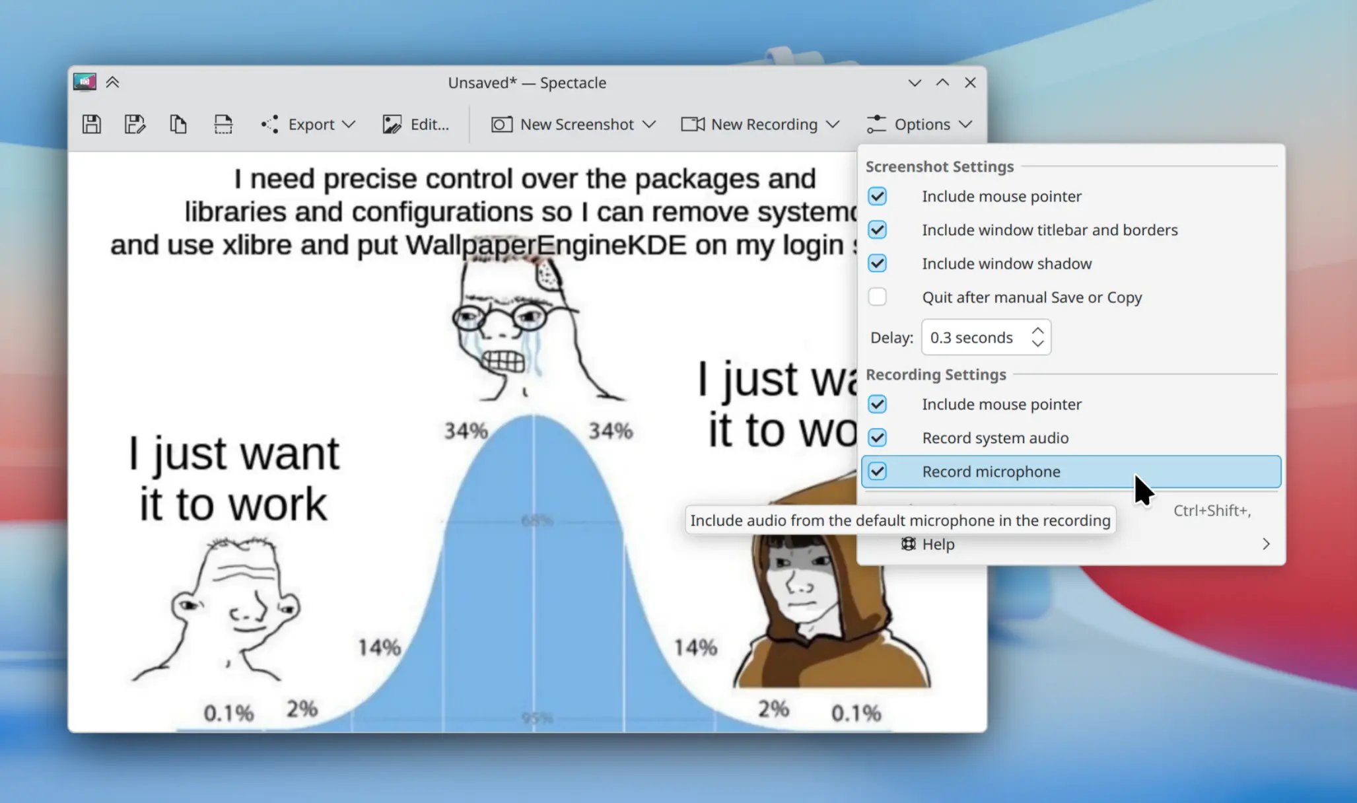1357x803 pixels.
Task: Click the Copy to clipboard icon
Action: [x=178, y=124]
